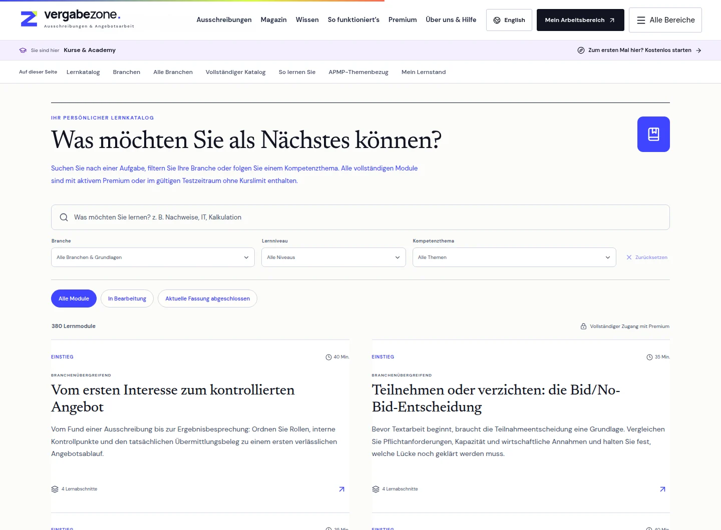Open Magazin in main navigation
Viewport: 721px width, 530px height.
click(273, 20)
